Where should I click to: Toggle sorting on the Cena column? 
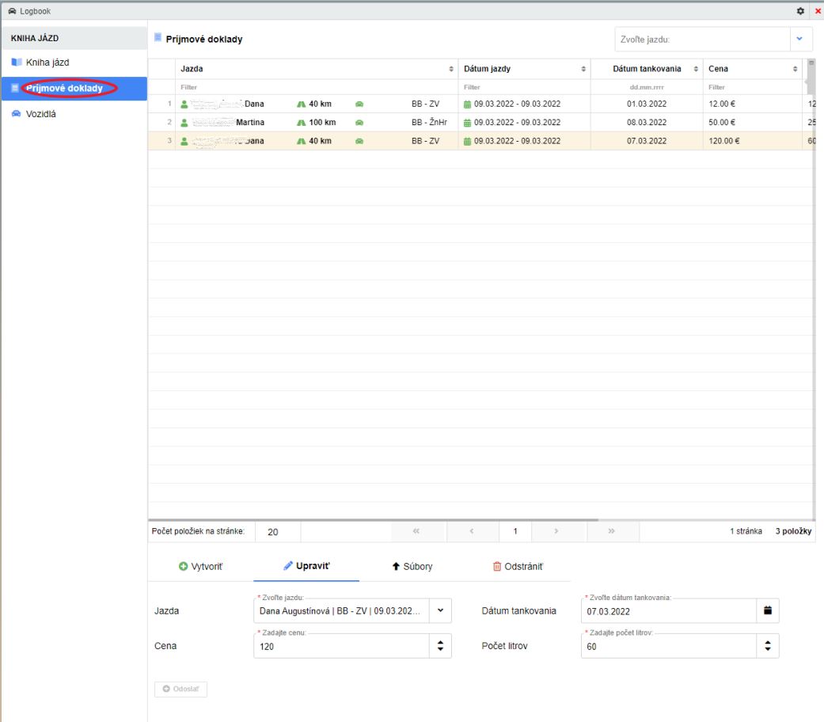click(796, 70)
